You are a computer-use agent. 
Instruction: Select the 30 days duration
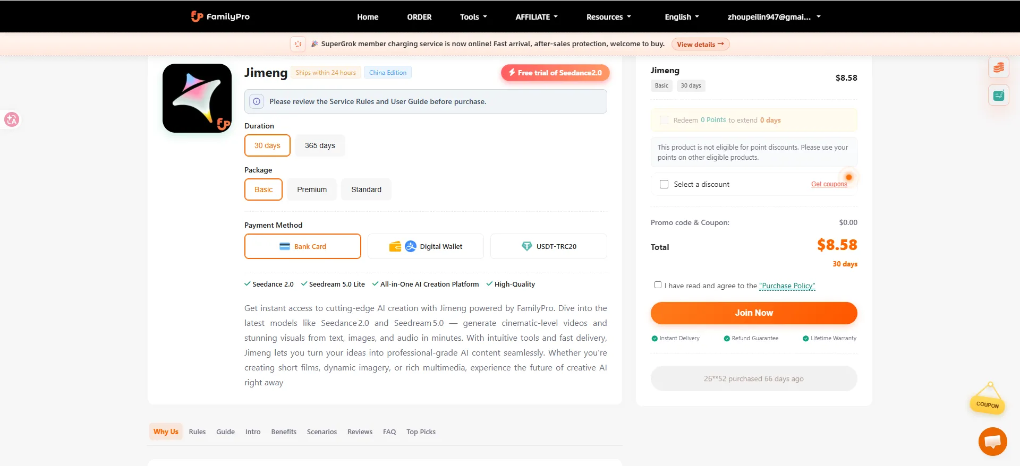(x=267, y=145)
